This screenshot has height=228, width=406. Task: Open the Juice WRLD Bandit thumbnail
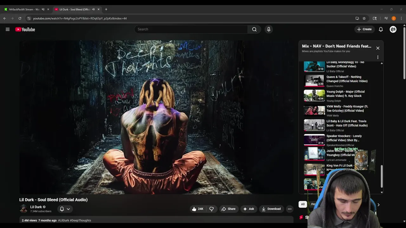(314, 154)
